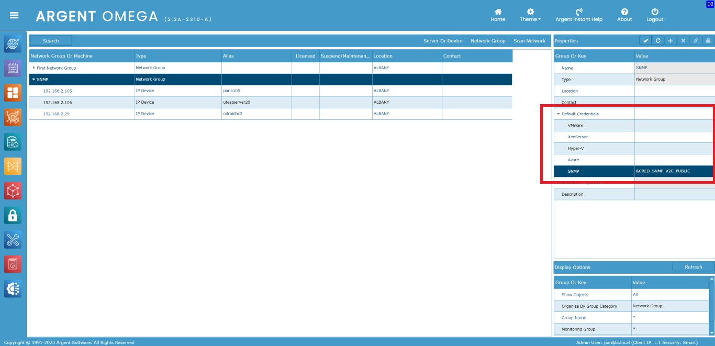Click the padlock security icon in sidebar
Screen dimensions: 715x346
coord(13,215)
